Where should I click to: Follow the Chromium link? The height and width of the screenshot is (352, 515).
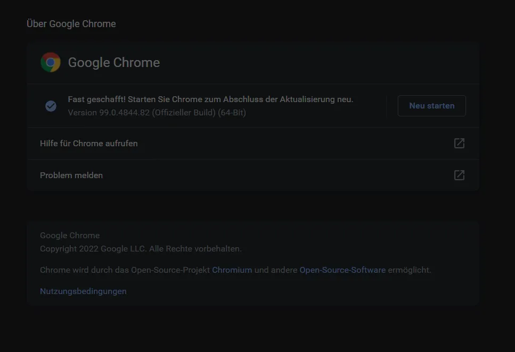point(232,270)
